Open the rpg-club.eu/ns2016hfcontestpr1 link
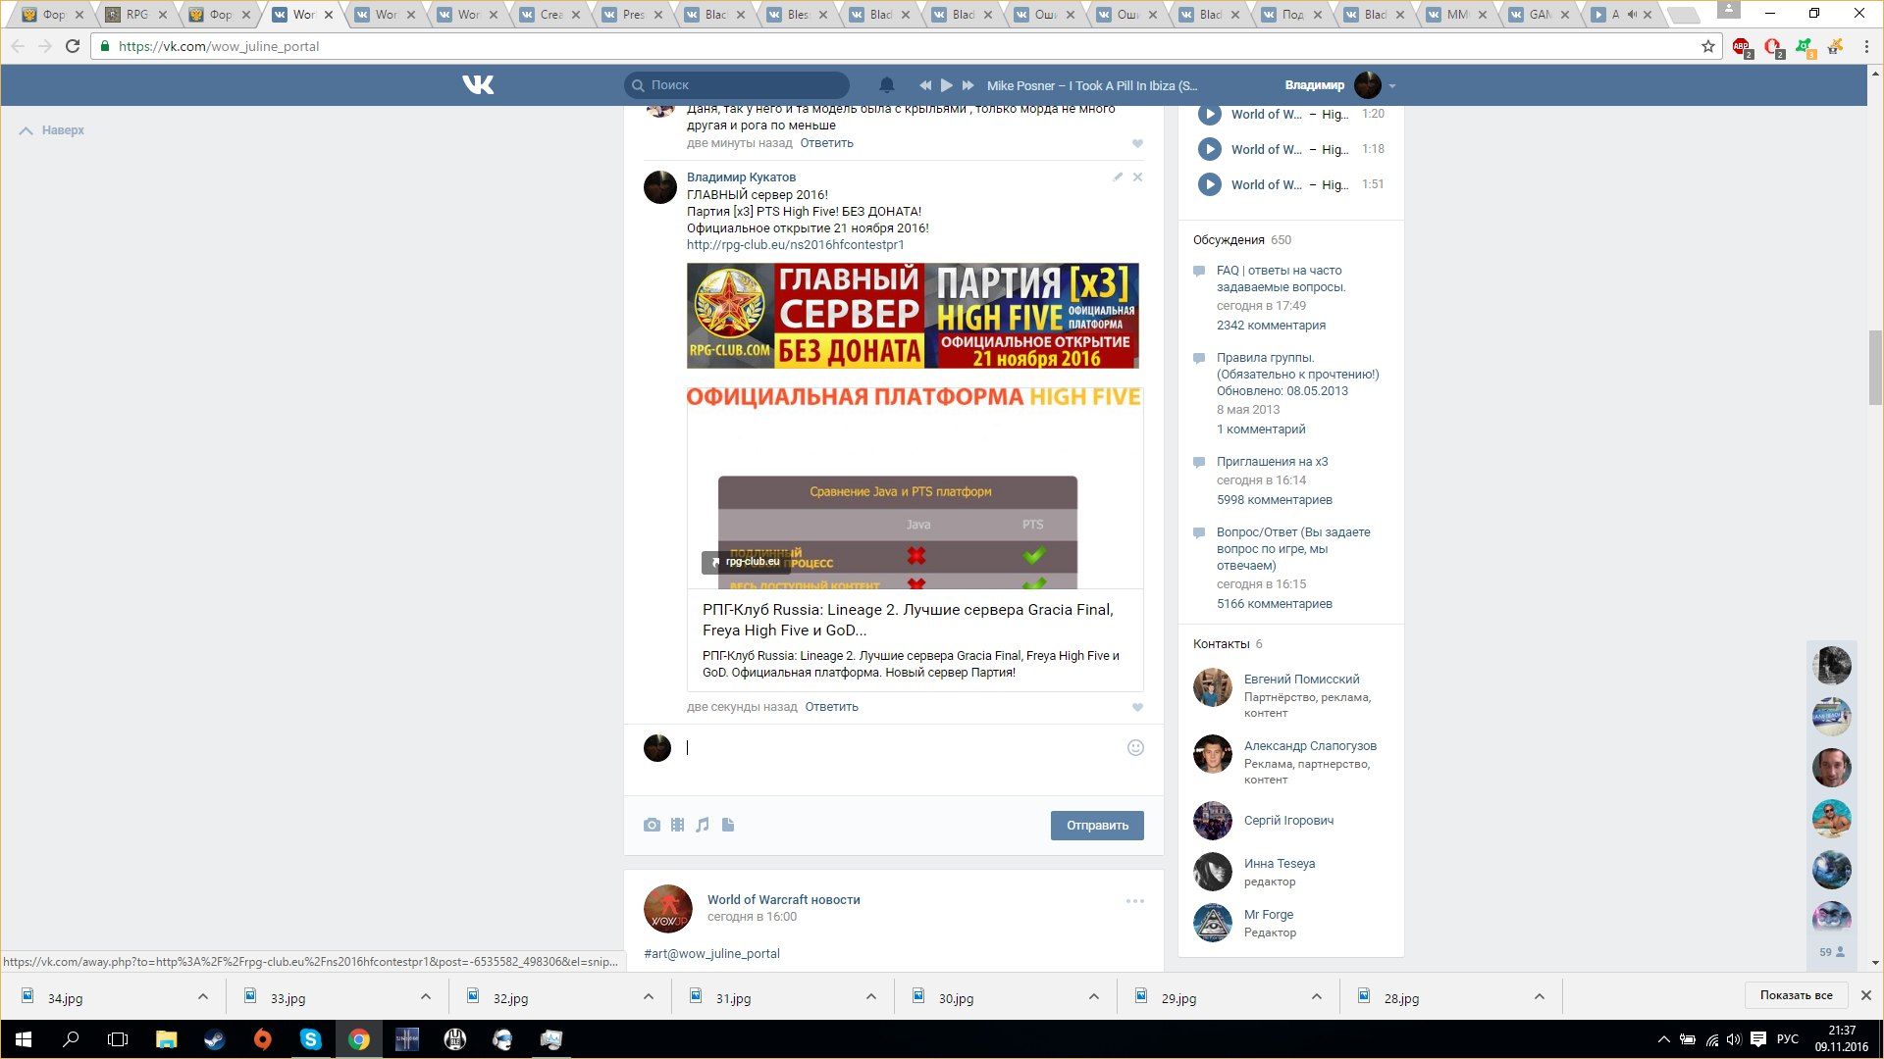 [x=795, y=245]
